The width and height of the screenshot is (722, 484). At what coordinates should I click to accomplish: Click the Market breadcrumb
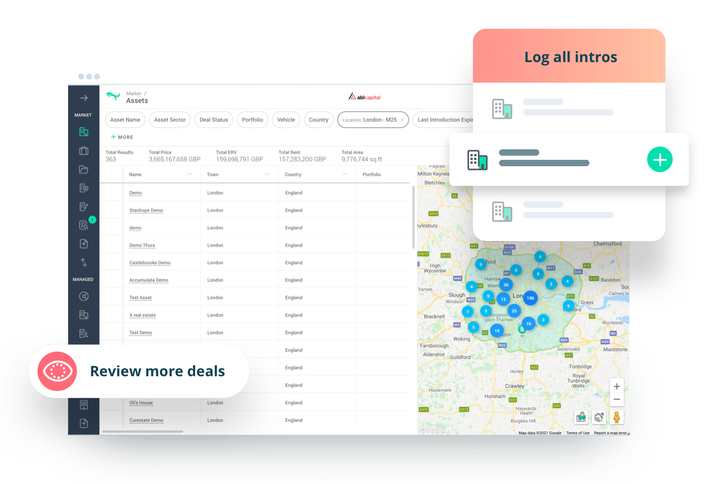pos(133,94)
